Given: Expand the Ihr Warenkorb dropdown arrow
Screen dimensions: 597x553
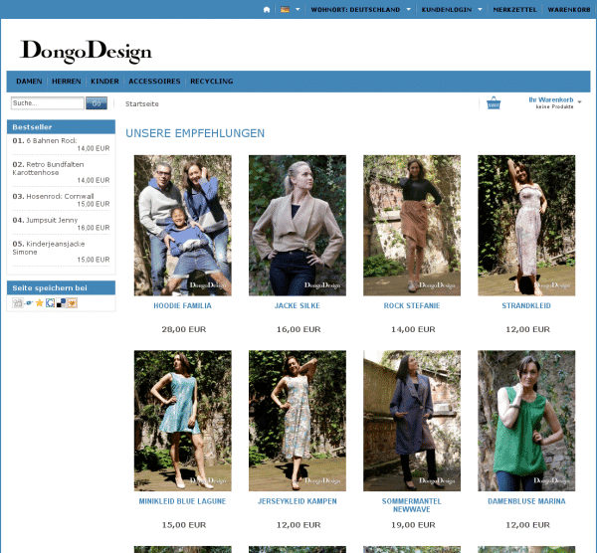Looking at the screenshot, I should click(x=579, y=101).
